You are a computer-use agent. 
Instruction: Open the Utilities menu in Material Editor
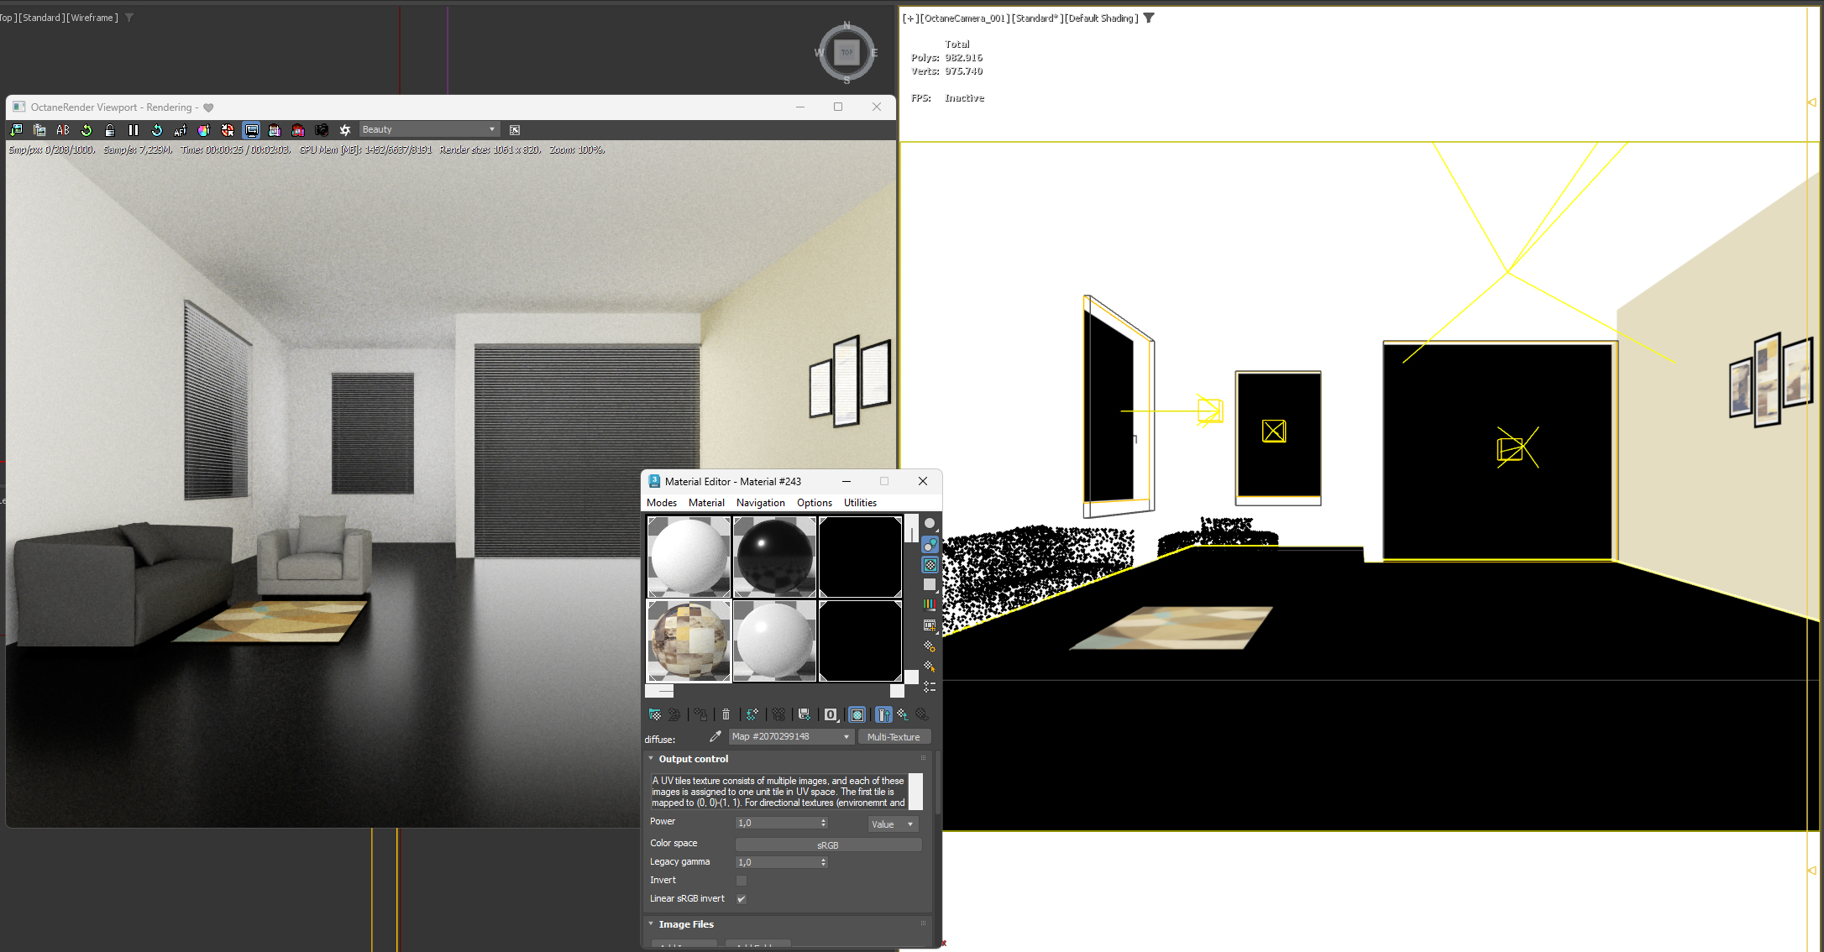coord(860,503)
